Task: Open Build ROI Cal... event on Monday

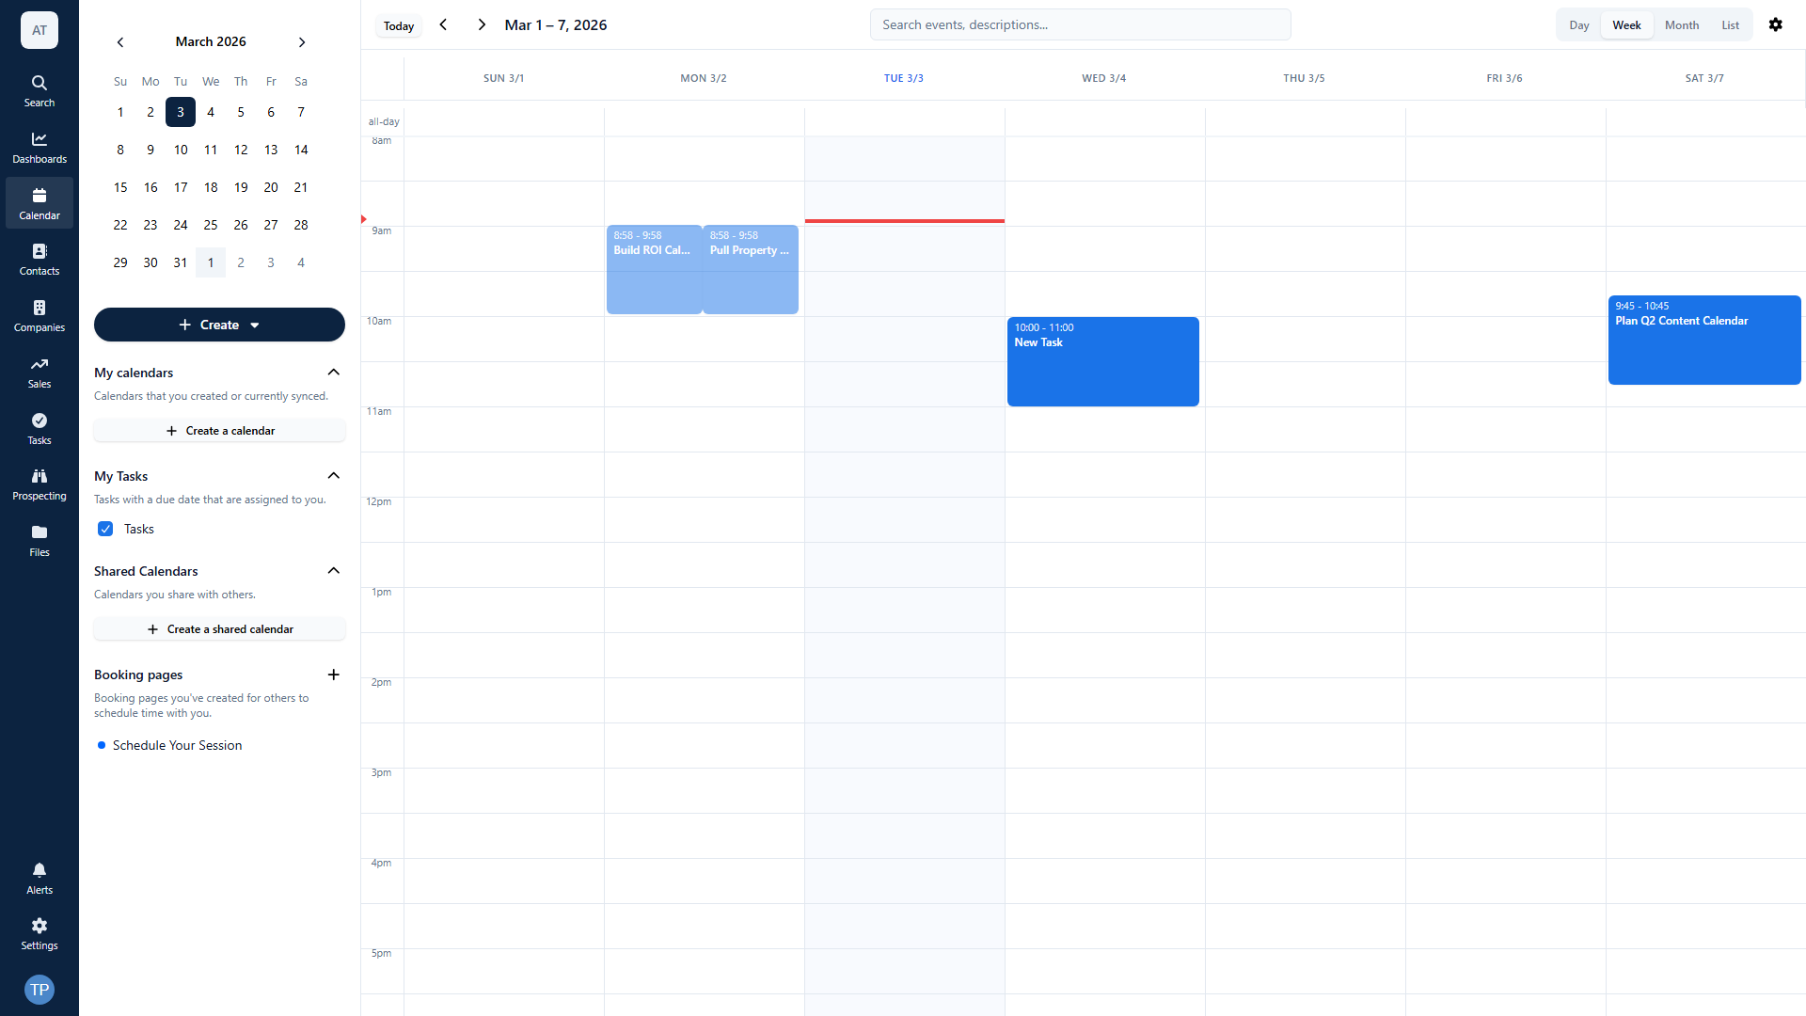Action: [x=654, y=269]
